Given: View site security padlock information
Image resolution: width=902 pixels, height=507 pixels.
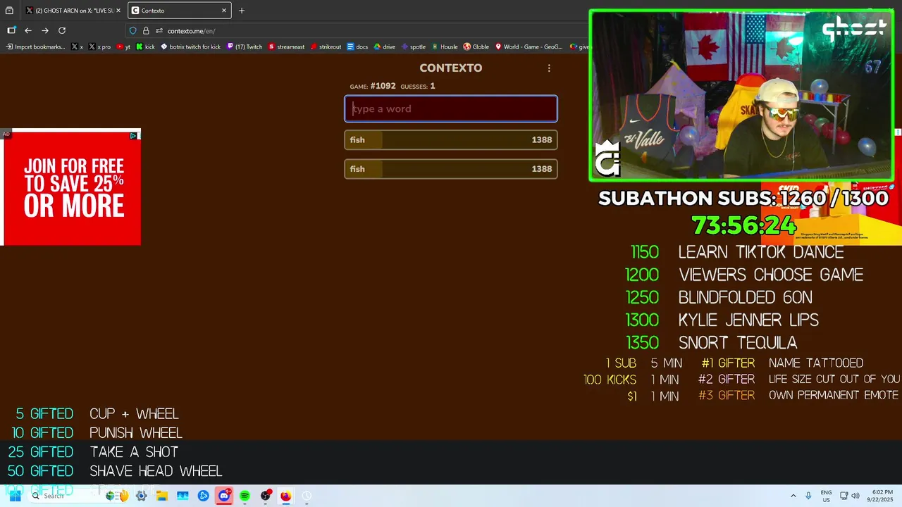Looking at the screenshot, I should pyautogui.click(x=146, y=31).
